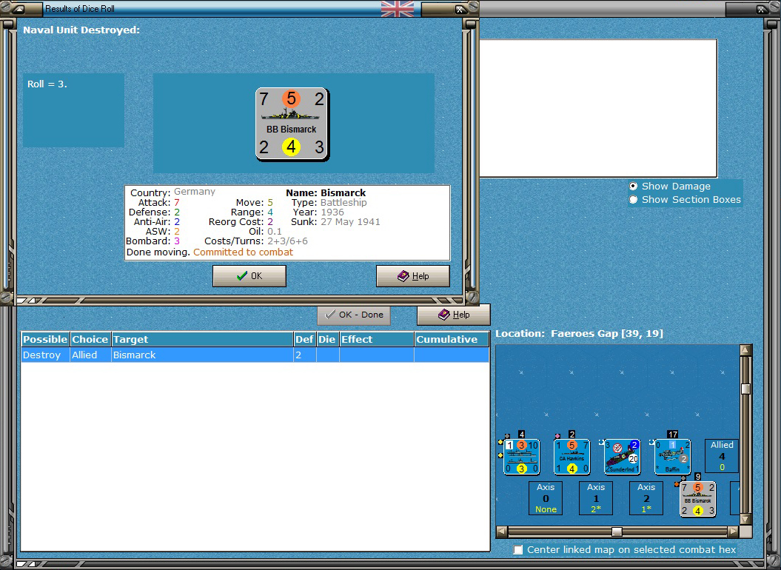781x570 pixels.
Task: Click the 'Type: Battleship' text in unit info
Action: click(x=329, y=202)
